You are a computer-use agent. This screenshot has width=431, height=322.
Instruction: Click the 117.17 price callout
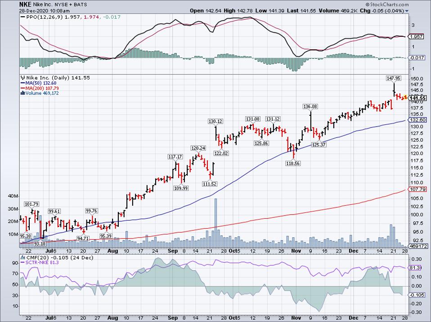tap(175, 157)
